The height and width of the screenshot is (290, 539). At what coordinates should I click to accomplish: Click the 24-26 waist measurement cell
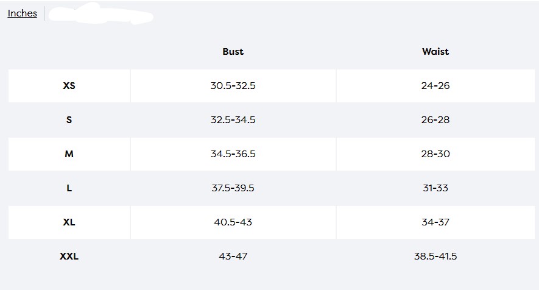coord(435,86)
